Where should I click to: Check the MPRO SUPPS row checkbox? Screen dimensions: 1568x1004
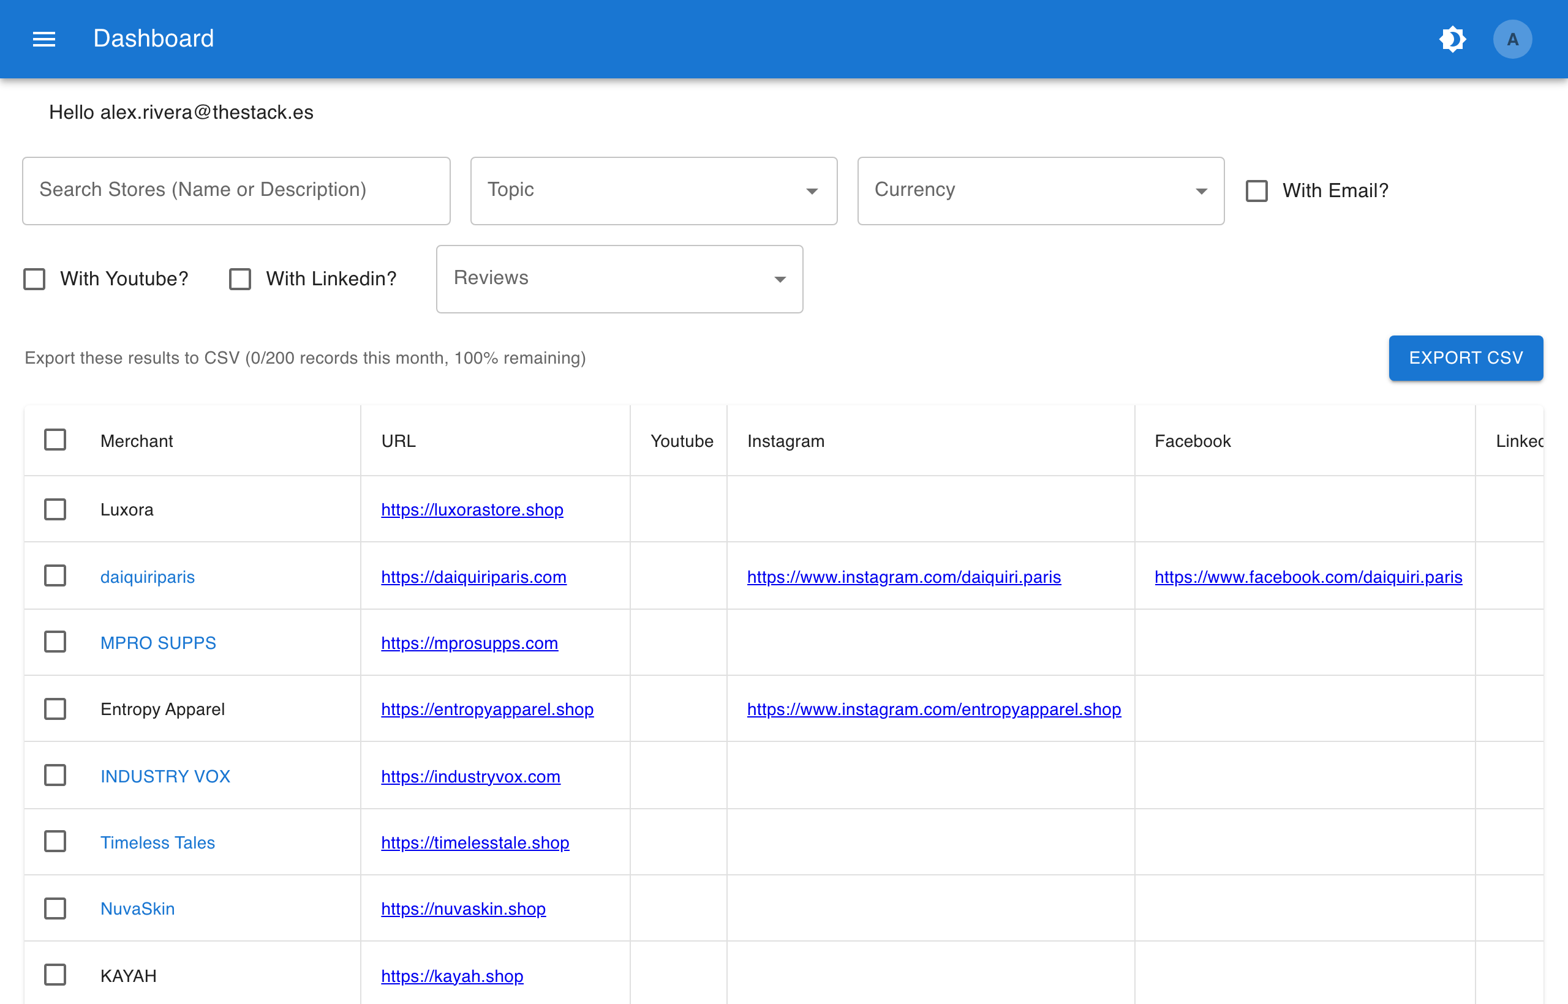(55, 642)
